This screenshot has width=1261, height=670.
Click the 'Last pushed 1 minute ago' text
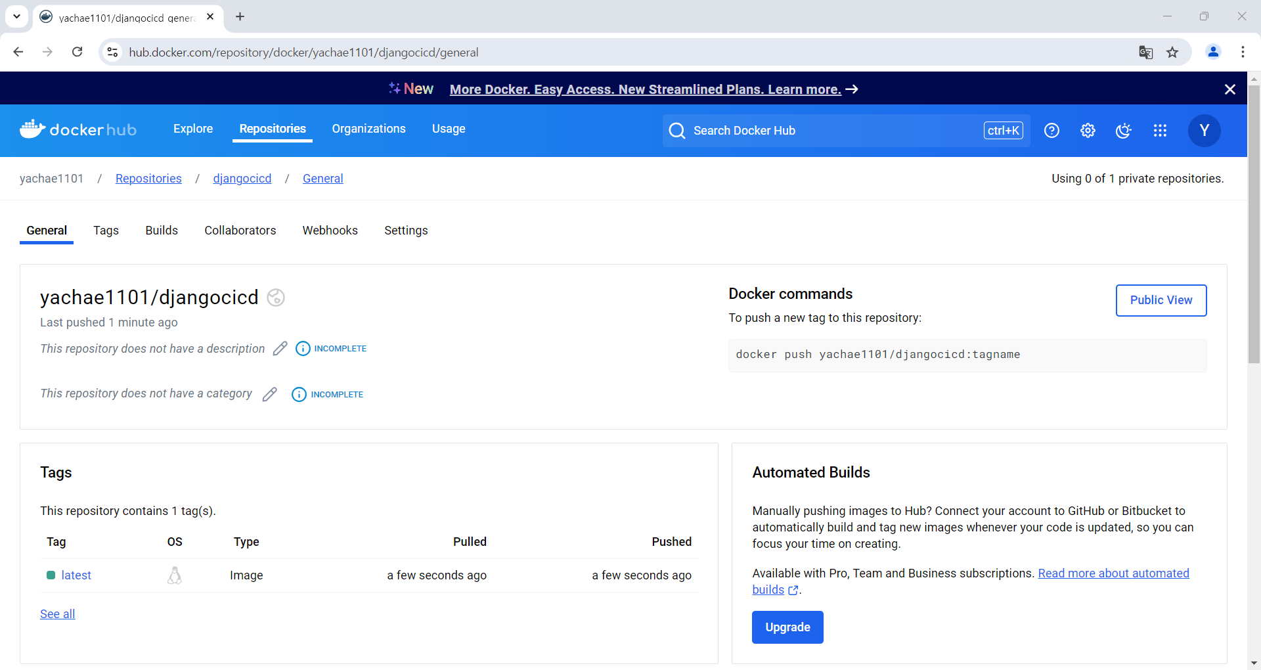(x=109, y=323)
